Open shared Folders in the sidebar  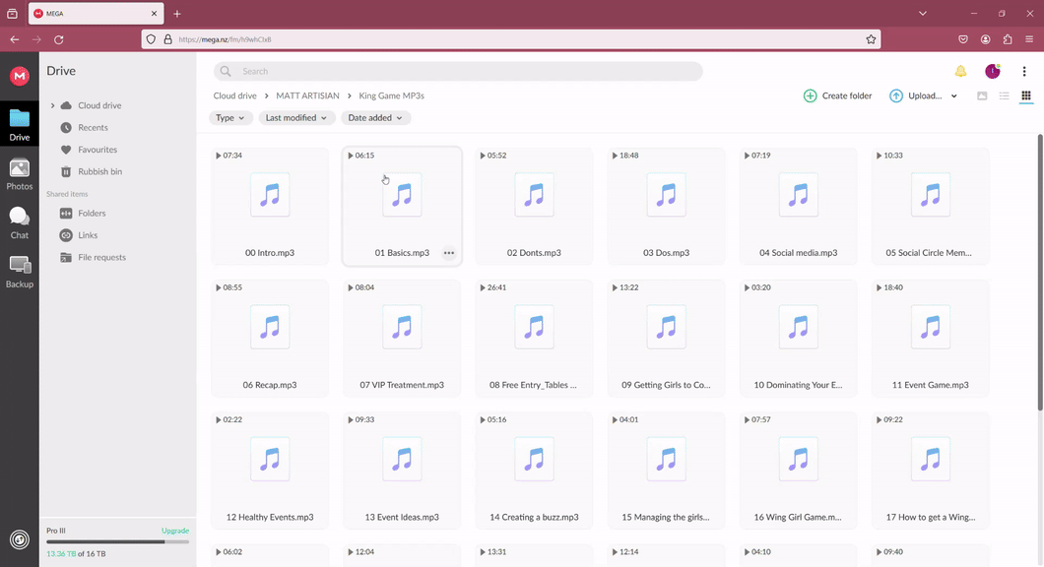pyautogui.click(x=92, y=214)
